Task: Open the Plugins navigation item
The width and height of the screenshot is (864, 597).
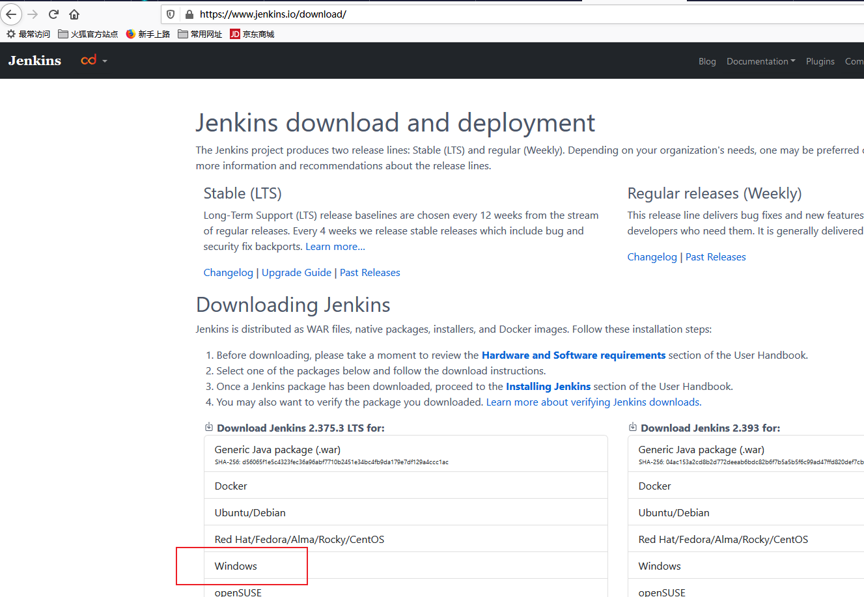Action: pos(820,61)
